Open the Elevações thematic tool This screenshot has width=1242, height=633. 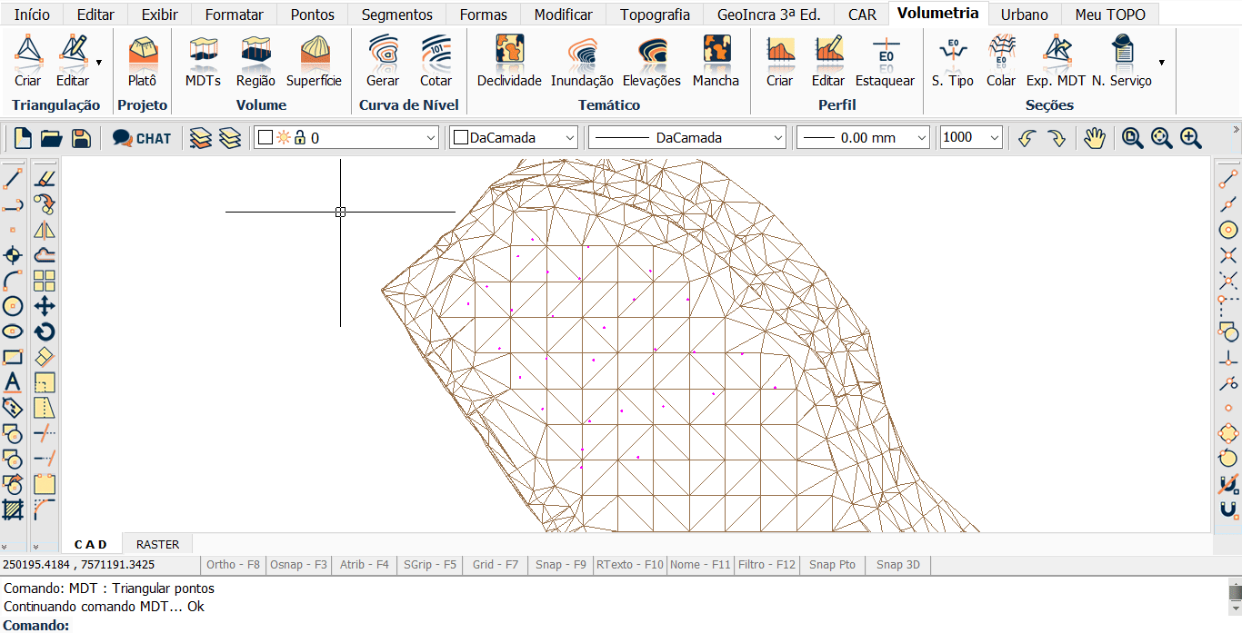(x=652, y=61)
